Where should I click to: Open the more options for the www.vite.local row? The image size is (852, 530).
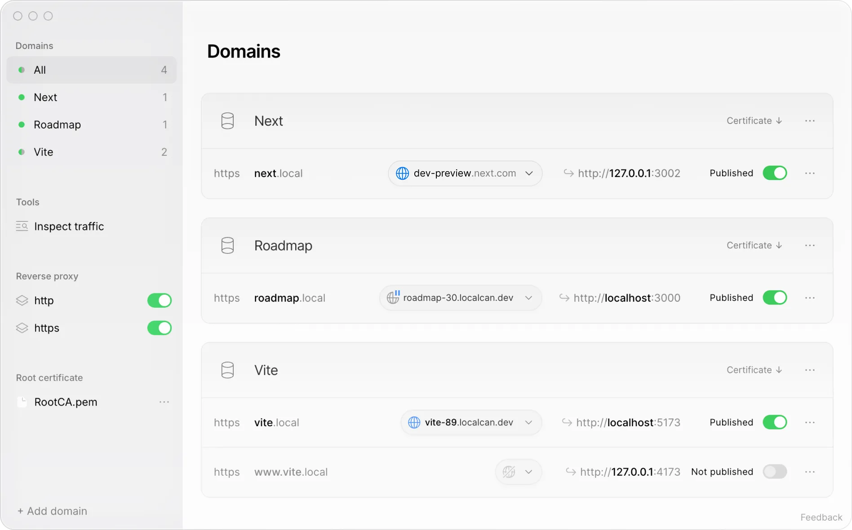click(x=810, y=472)
